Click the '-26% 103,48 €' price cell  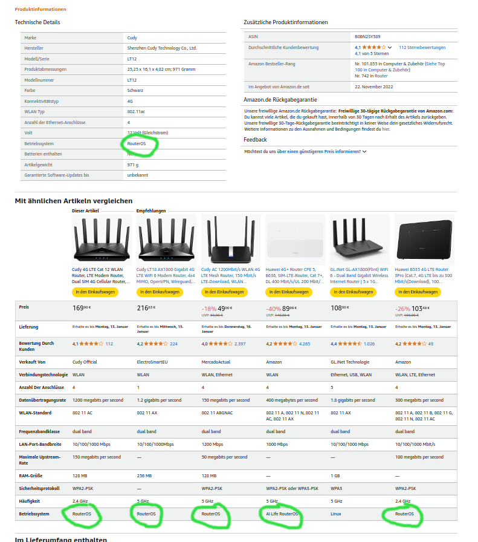tap(412, 309)
